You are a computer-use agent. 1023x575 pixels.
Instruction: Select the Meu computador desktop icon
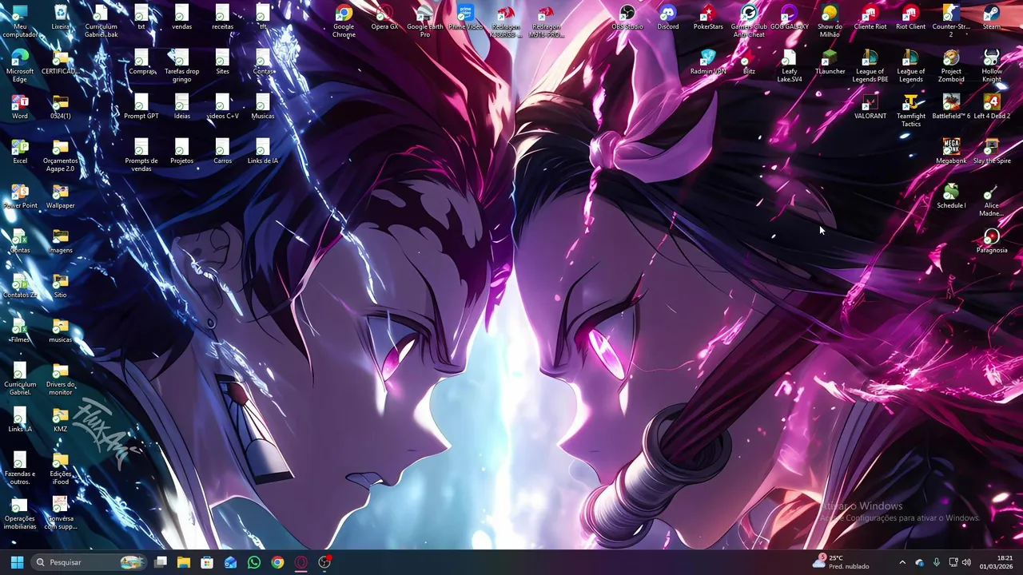click(20, 22)
